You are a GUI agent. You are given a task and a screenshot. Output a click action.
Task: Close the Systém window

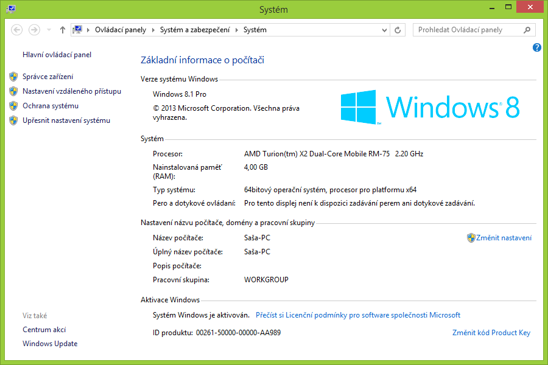(530, 7)
